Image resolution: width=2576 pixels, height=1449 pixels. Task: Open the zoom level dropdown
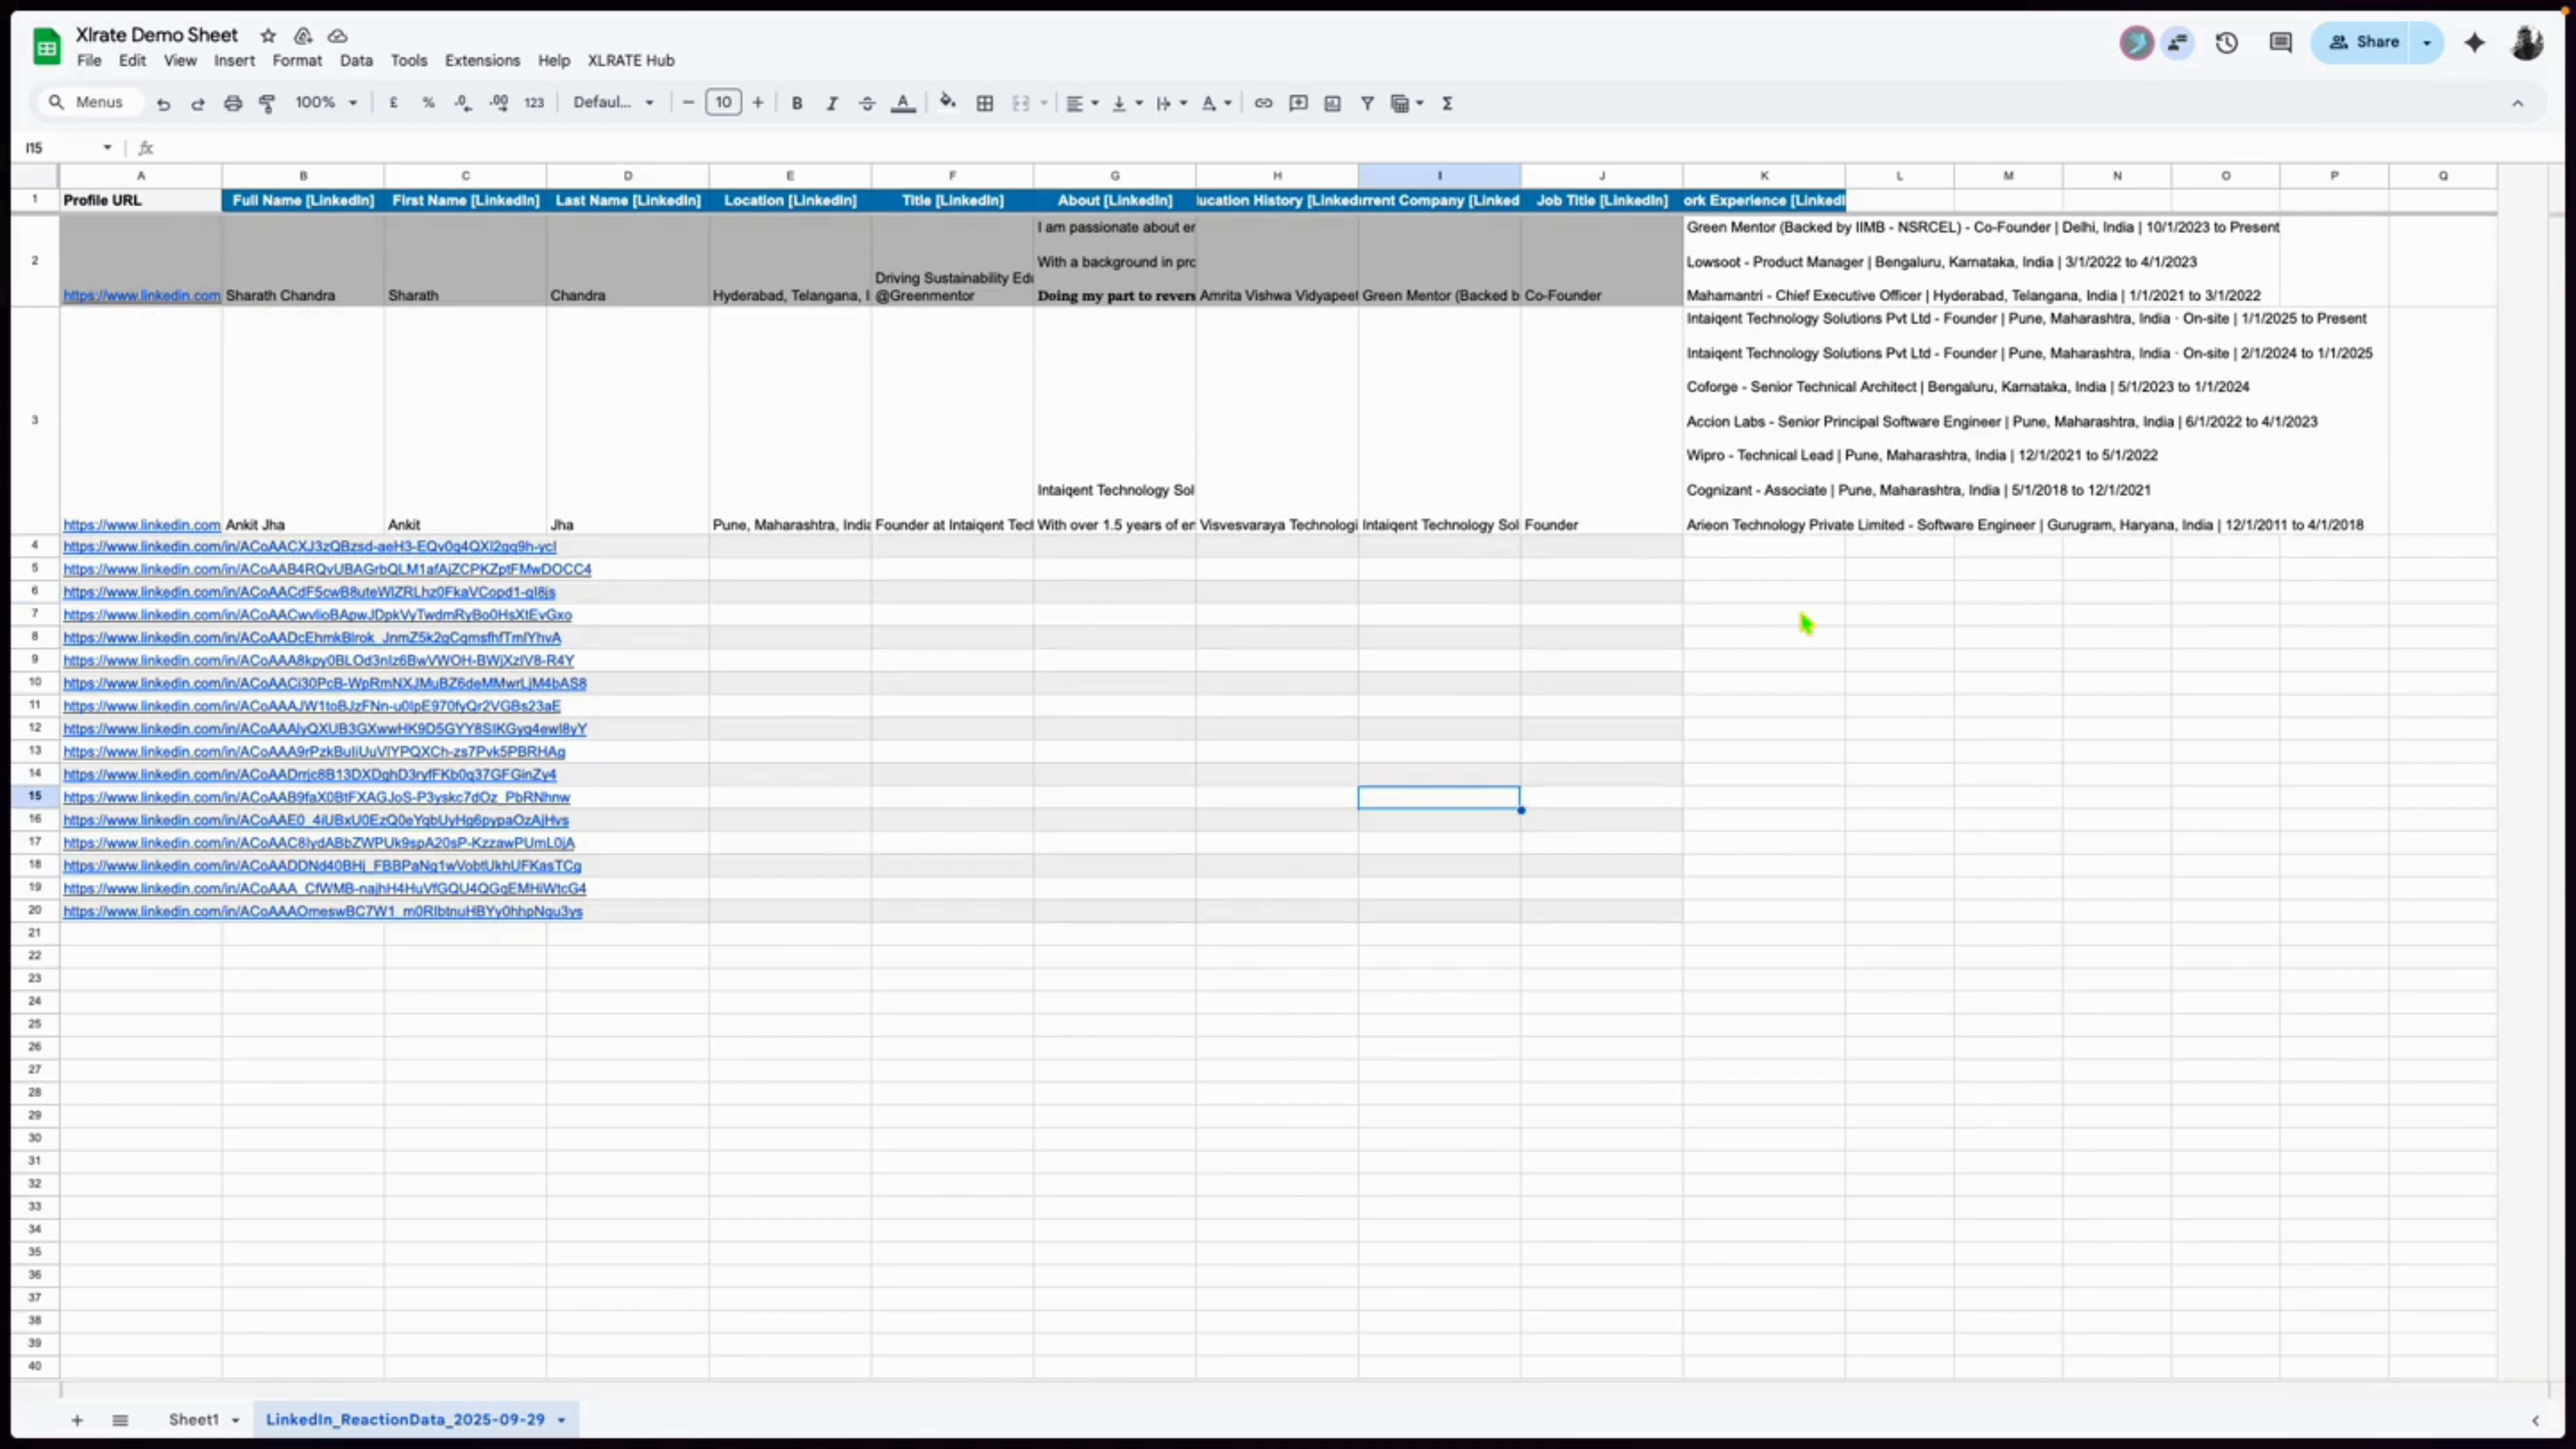click(326, 102)
